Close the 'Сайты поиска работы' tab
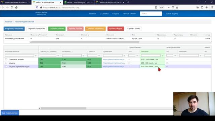 pos(123,2)
